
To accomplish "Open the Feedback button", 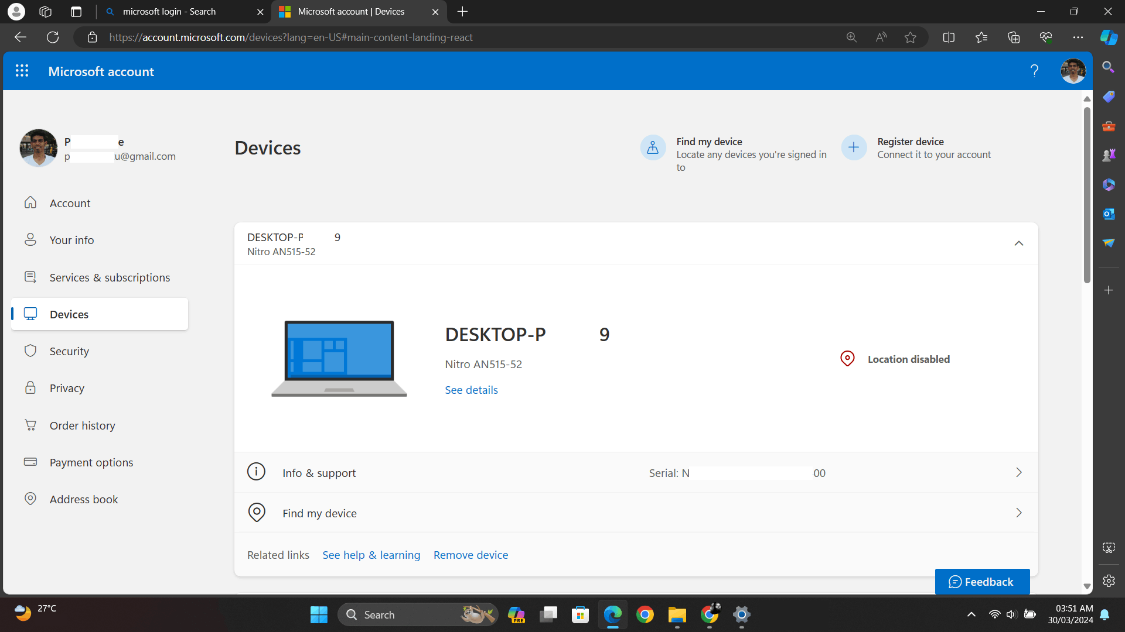I will [x=982, y=582].
